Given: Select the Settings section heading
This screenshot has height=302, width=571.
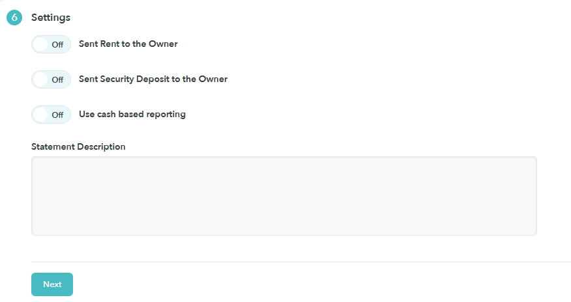Looking at the screenshot, I should click(x=51, y=18).
